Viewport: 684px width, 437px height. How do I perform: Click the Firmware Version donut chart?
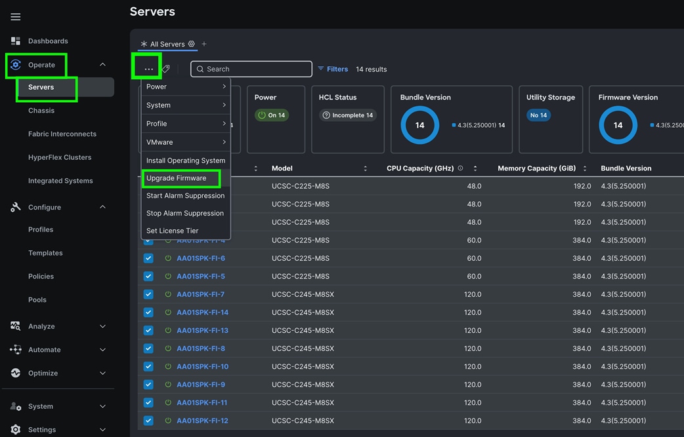tap(618, 125)
